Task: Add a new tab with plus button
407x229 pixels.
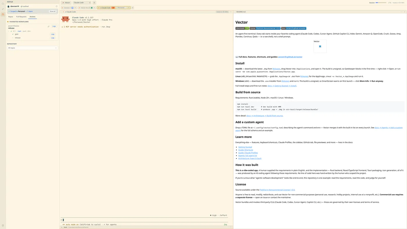Action: (x=133, y=8)
